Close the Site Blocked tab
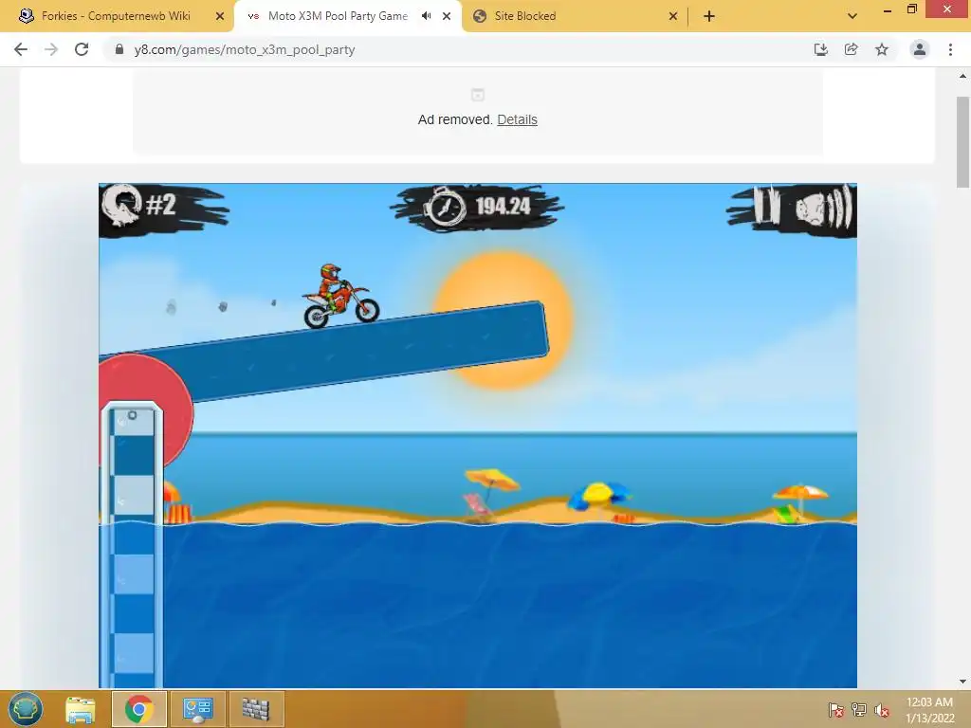This screenshot has width=971, height=728. (x=673, y=16)
